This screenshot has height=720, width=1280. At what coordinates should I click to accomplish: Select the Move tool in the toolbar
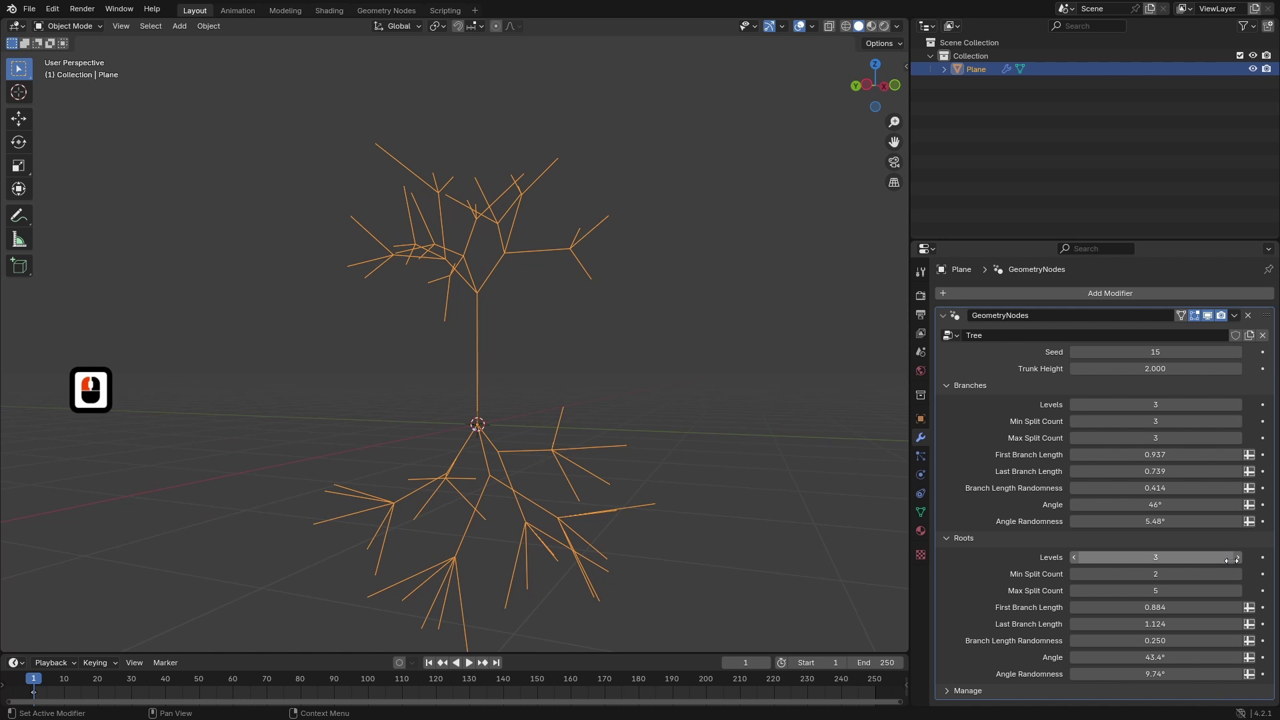[x=18, y=118]
